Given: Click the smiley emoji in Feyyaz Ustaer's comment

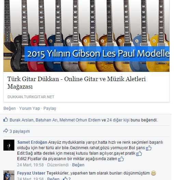Looking at the screenshot, I should coord(153,173).
